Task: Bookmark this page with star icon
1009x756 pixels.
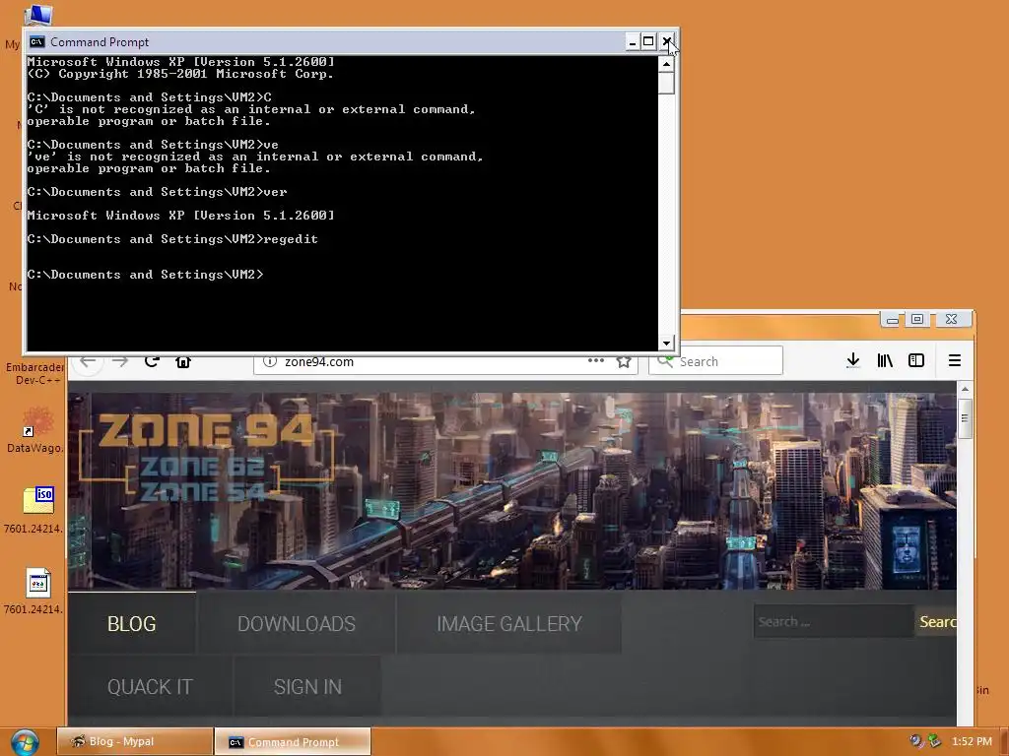Action: [x=624, y=361]
